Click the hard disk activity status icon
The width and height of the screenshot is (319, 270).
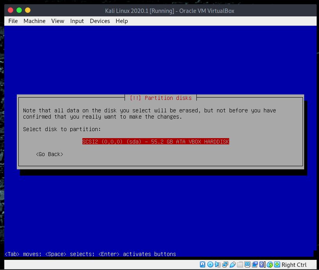pyautogui.click(x=202, y=264)
